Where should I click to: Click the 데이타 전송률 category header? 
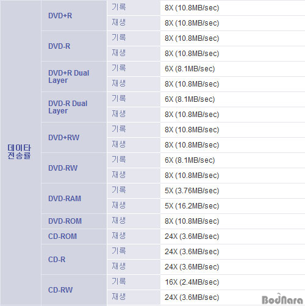click(19, 152)
